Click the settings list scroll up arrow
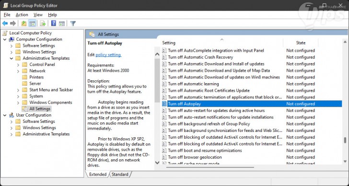This screenshot has height=186, width=349. pyautogui.click(x=345, y=42)
